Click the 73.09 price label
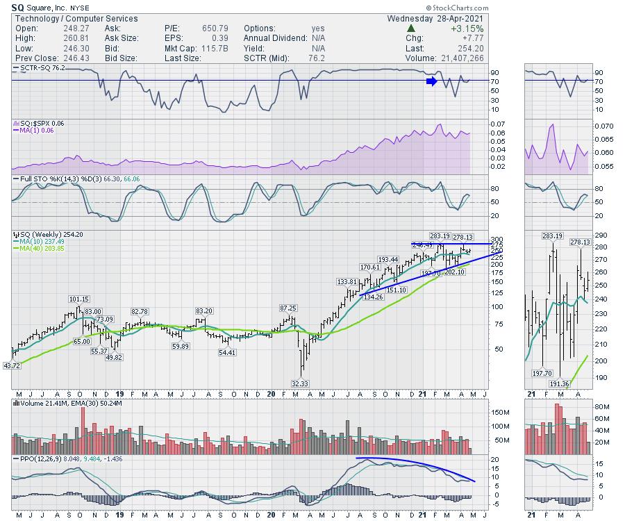 coord(105,319)
